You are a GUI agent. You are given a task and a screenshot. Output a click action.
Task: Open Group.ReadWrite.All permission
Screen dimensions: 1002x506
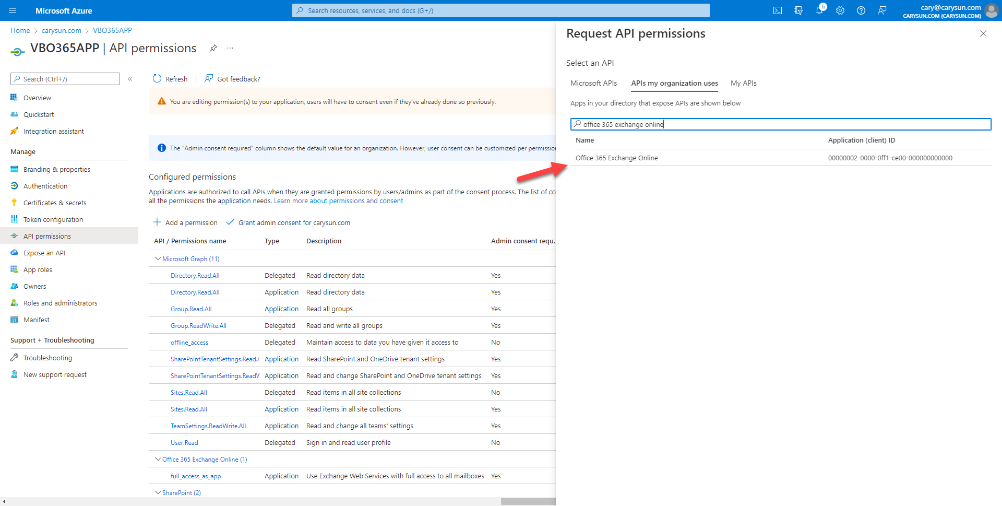(x=198, y=325)
